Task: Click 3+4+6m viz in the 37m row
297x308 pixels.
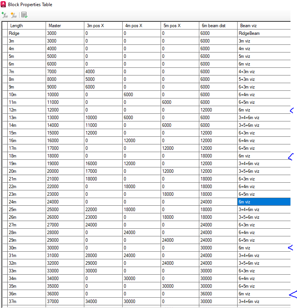Action: [x=264, y=301]
